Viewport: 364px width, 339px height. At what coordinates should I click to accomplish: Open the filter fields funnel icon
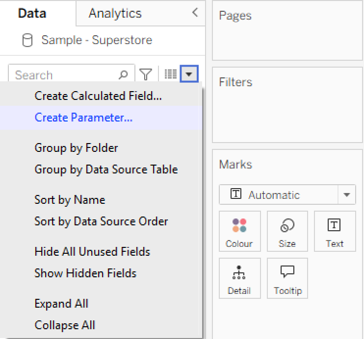(x=146, y=74)
